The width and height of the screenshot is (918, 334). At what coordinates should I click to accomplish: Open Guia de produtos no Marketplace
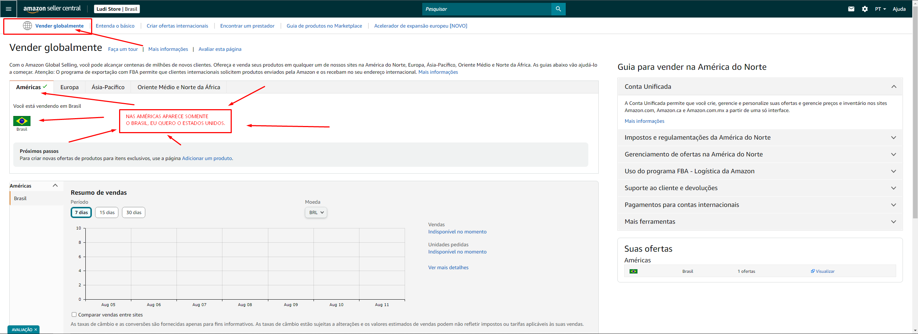(324, 26)
